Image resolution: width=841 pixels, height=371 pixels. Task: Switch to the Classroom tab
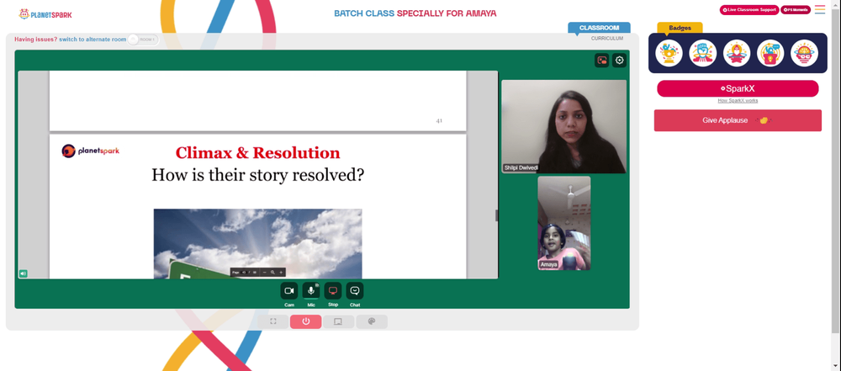click(599, 28)
